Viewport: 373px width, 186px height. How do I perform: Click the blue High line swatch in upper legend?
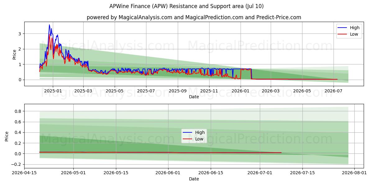point(342,28)
